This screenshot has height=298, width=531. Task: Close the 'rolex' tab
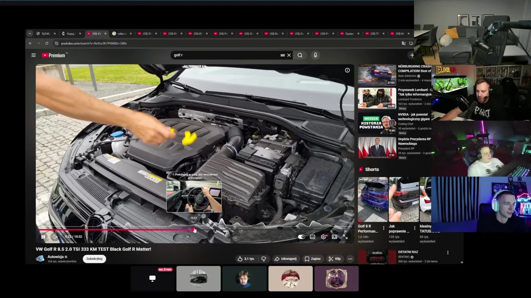pos(131,34)
